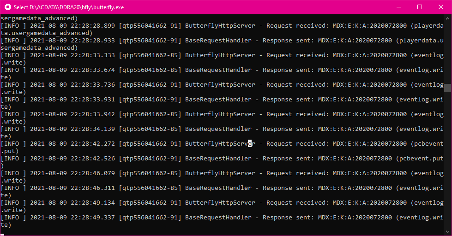Click the vertical scrollbar thumb
This screenshot has height=236, width=452.
pos(447,88)
